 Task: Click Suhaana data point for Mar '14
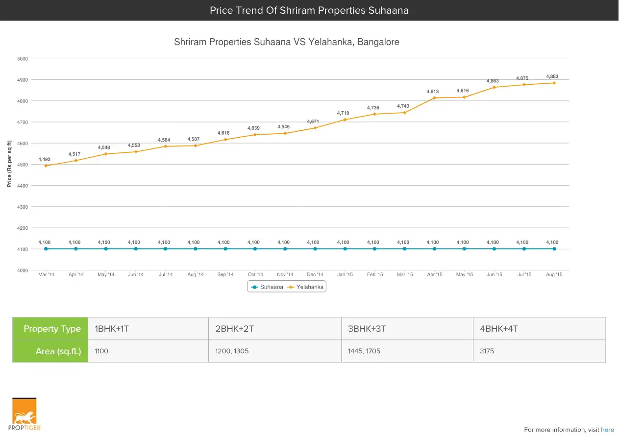pos(46,249)
